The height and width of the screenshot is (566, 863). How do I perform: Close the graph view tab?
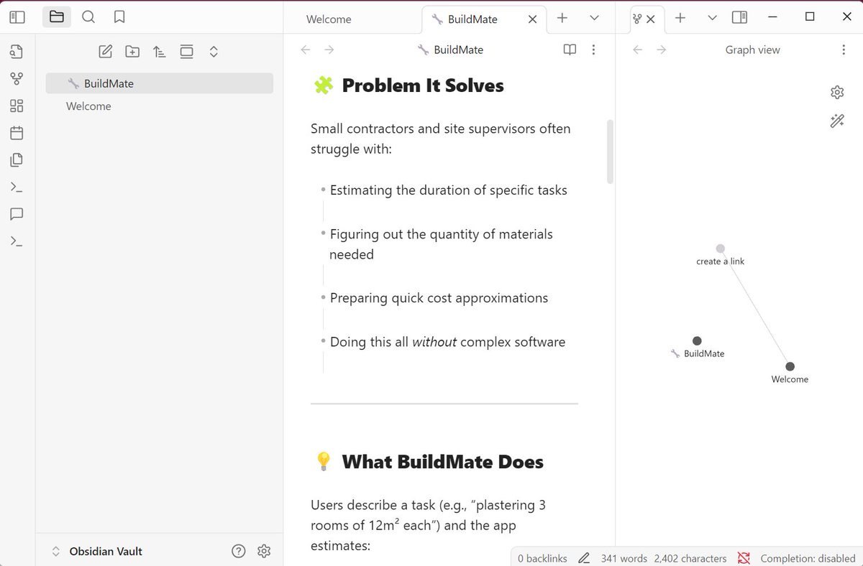(651, 19)
